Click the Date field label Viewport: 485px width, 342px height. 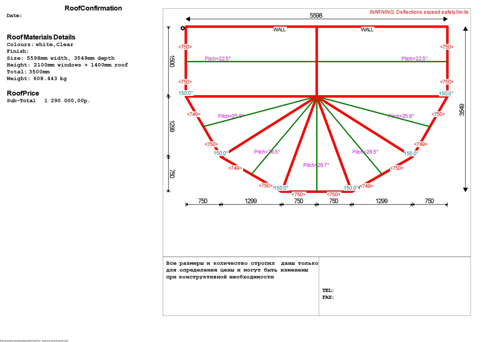point(14,16)
